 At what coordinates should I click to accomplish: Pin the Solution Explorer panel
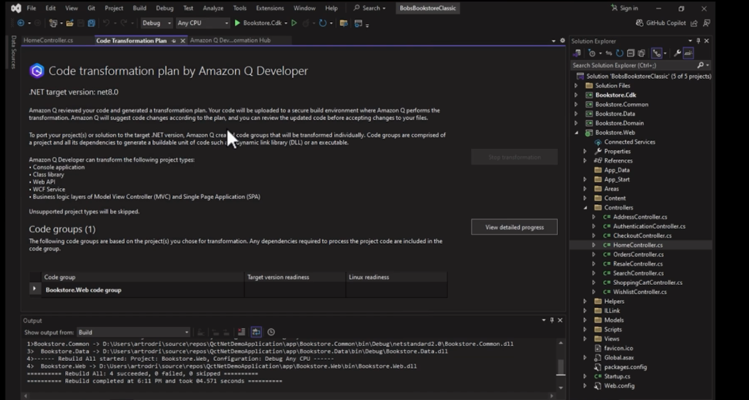(698, 41)
